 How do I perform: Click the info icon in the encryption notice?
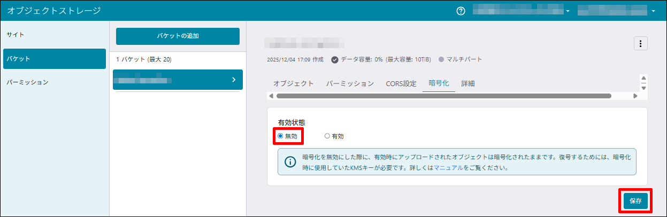pyautogui.click(x=290, y=162)
